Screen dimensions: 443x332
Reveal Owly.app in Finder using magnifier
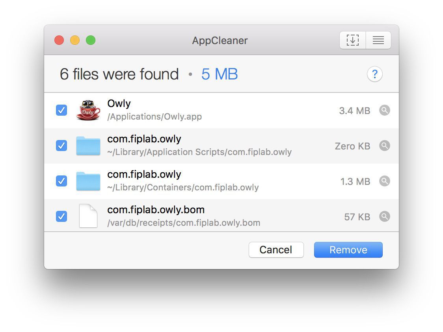[385, 110]
